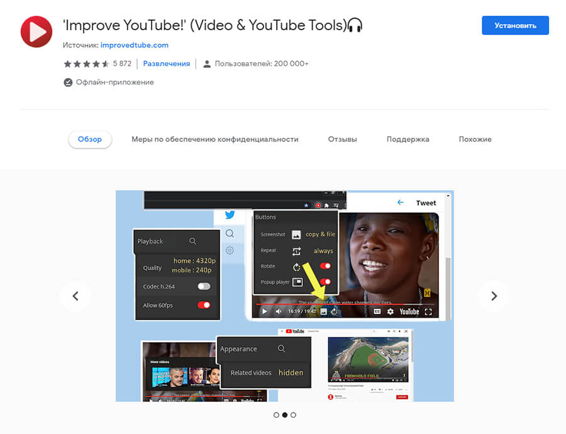The image size is (566, 434).
Task: Open the Поддержка tab
Action: point(408,139)
